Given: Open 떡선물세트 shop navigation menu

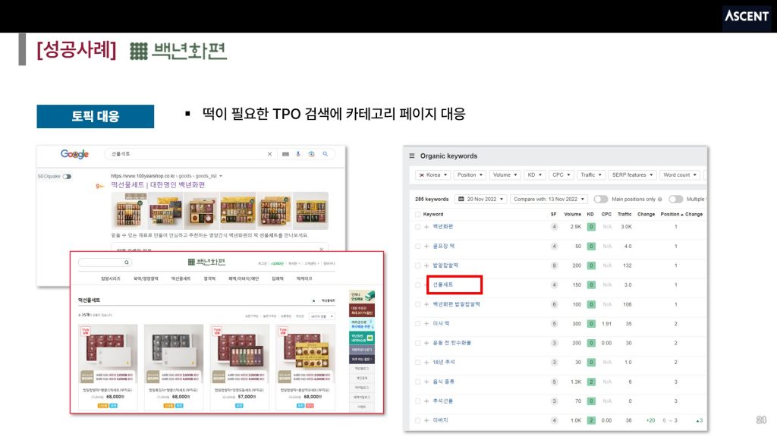Looking at the screenshot, I should click(x=181, y=279).
